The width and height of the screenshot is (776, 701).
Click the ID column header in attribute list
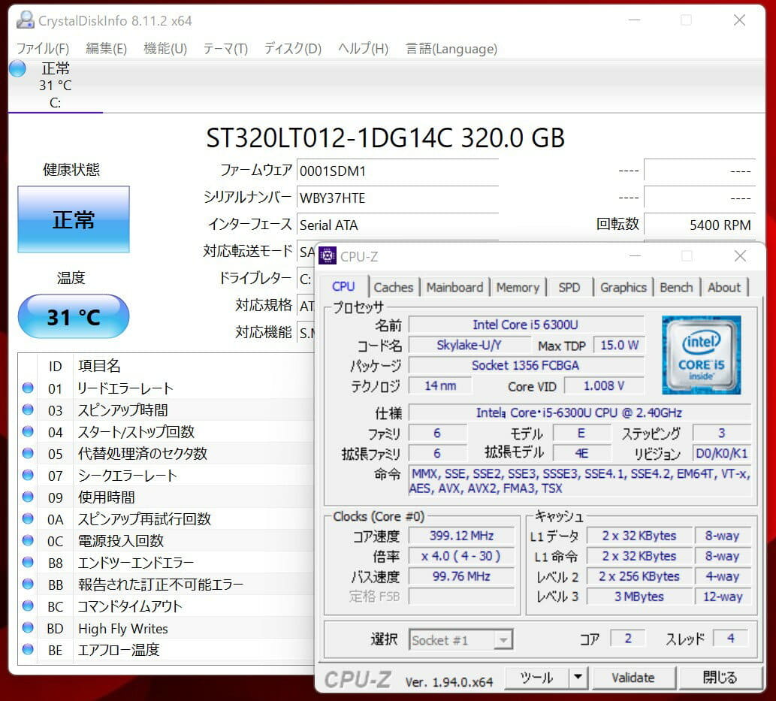coord(55,366)
